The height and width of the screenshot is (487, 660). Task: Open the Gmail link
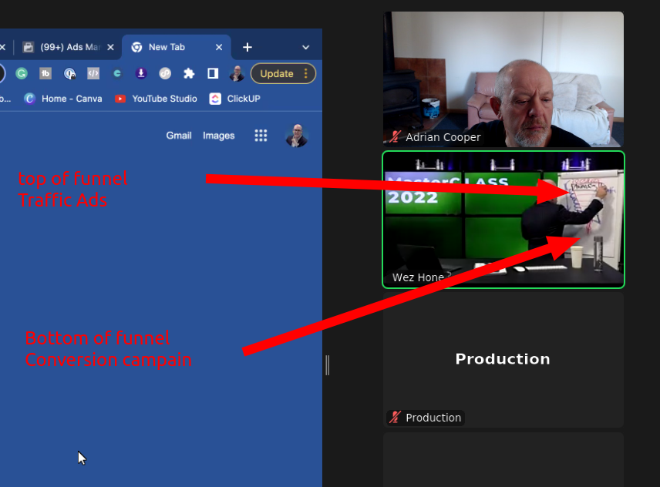(x=179, y=136)
